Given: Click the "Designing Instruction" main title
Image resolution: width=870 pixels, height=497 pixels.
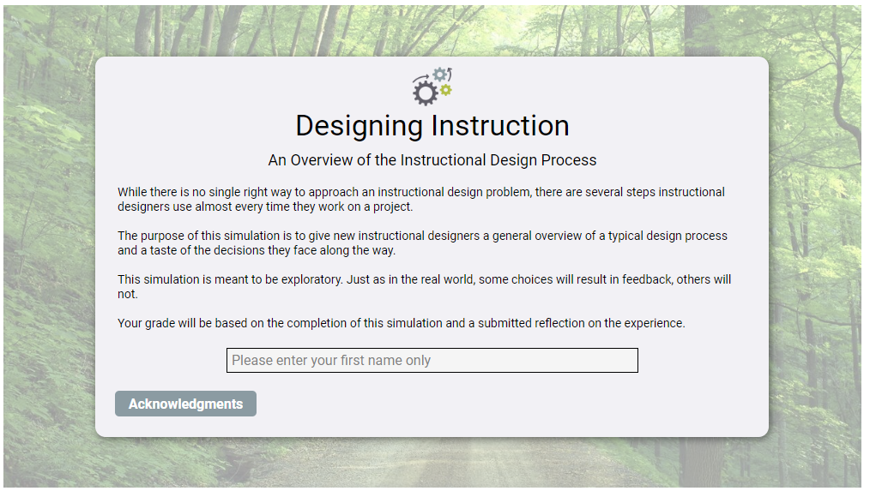Looking at the screenshot, I should pyautogui.click(x=432, y=126).
